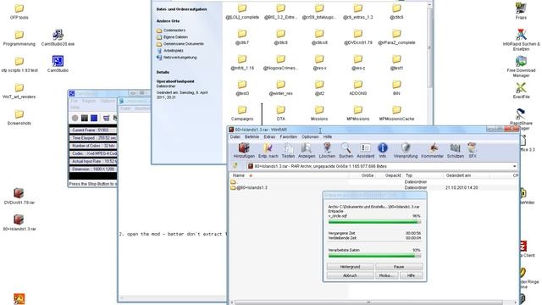Select the 80+Islands1.3.rar desktop icon
This screenshot has height=305, width=542.
pyautogui.click(x=19, y=222)
